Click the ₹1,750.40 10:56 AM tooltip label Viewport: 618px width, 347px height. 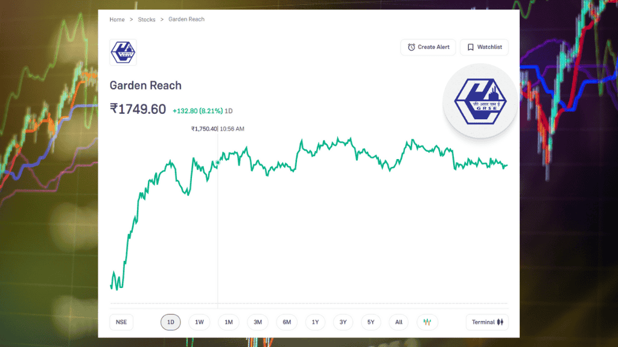217,129
